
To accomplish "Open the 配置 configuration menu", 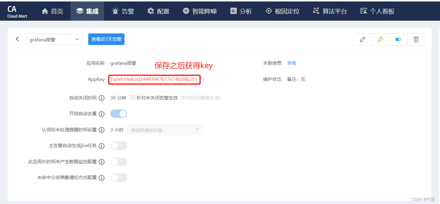I will 158,11.
